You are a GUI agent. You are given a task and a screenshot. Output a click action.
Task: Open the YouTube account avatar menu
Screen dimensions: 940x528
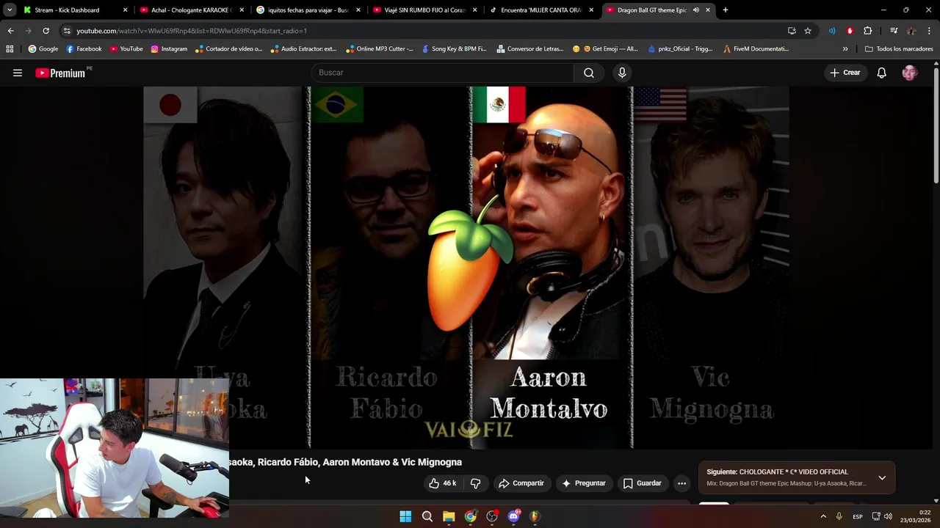click(910, 73)
